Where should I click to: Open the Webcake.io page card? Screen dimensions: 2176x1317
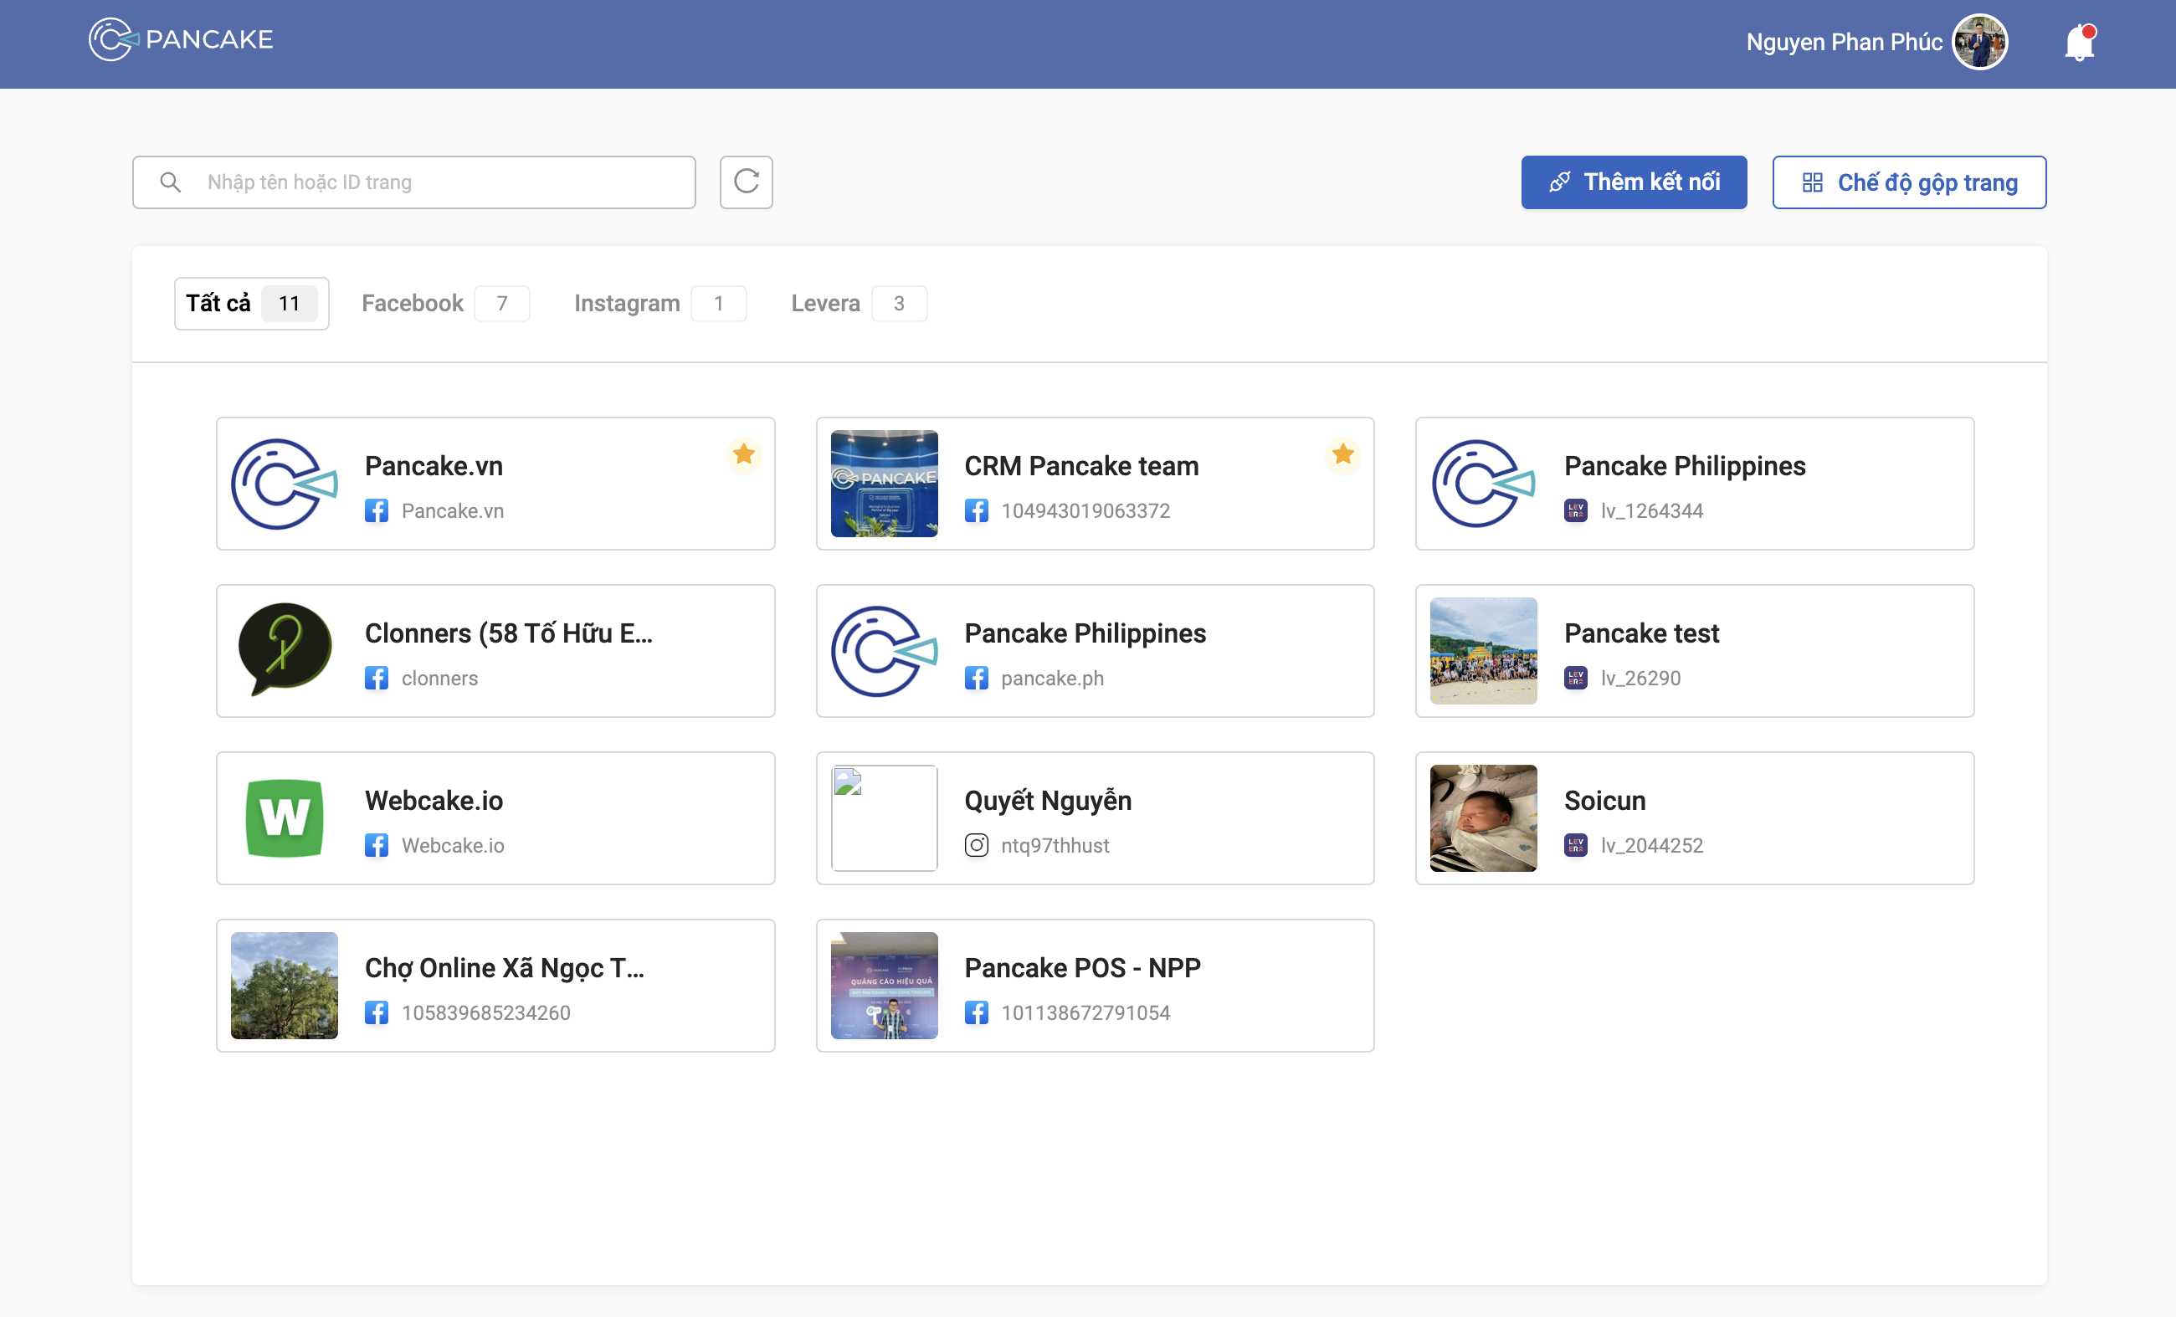495,818
